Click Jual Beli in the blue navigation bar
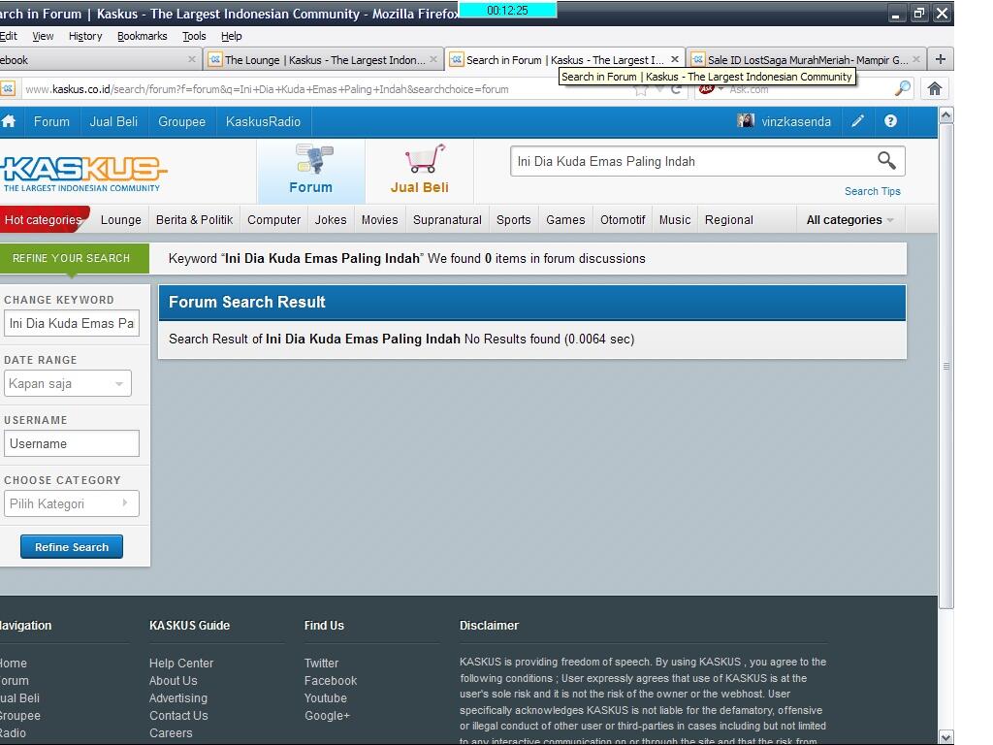 (x=113, y=121)
